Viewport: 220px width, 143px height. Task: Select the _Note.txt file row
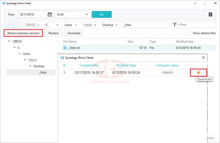139,48
